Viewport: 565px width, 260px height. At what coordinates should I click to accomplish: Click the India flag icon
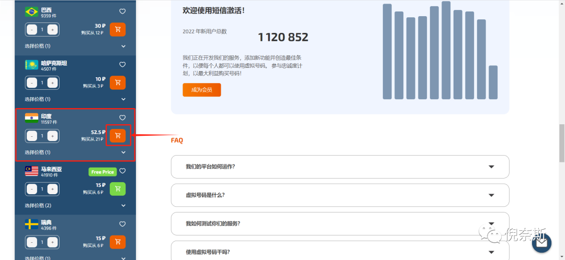(x=32, y=118)
